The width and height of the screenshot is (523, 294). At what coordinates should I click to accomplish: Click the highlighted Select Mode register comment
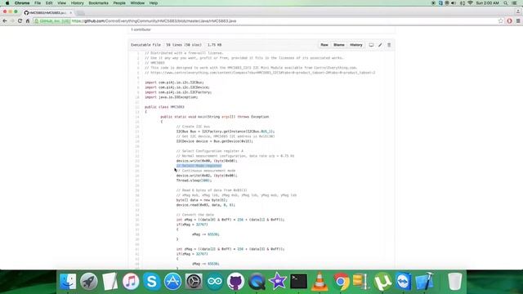pos(199,166)
